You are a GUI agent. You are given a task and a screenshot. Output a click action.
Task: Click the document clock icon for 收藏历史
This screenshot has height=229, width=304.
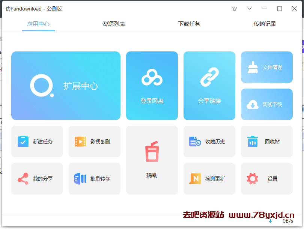(195, 142)
